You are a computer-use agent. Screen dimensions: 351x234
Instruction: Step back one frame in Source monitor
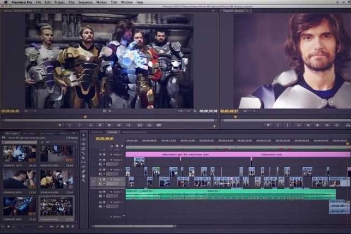click(x=100, y=125)
